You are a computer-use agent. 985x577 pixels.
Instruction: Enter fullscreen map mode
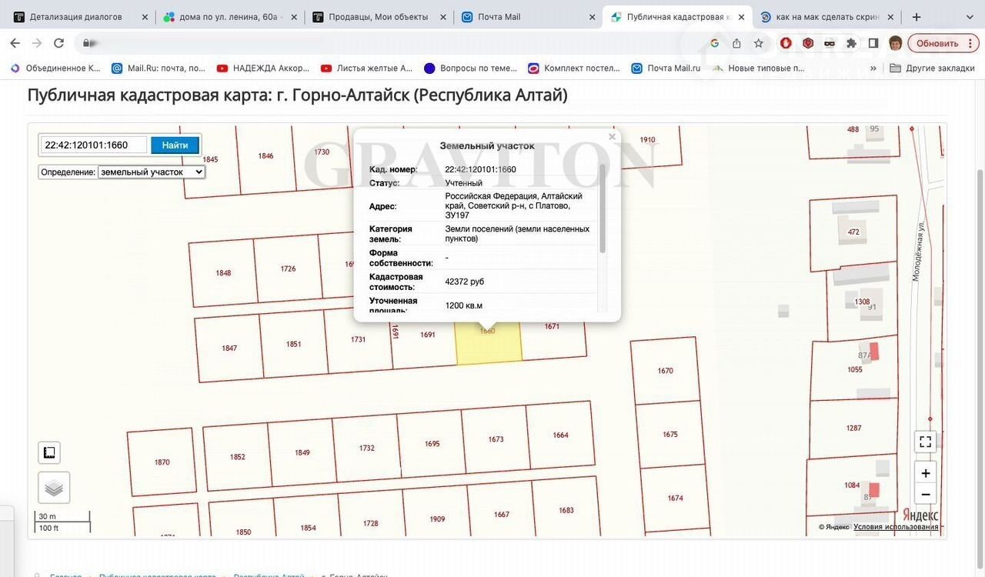(x=926, y=442)
